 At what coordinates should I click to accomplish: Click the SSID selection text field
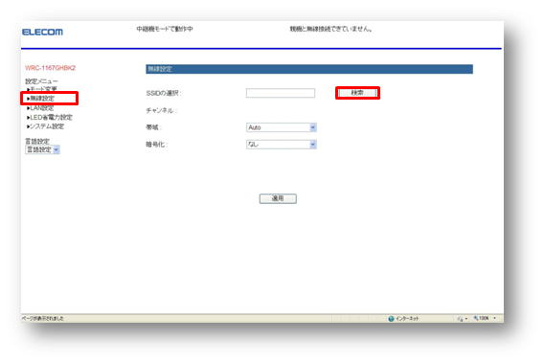281,93
